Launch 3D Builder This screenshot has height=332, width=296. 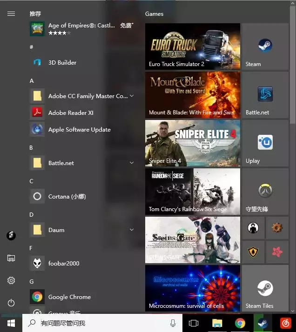[x=81, y=62]
